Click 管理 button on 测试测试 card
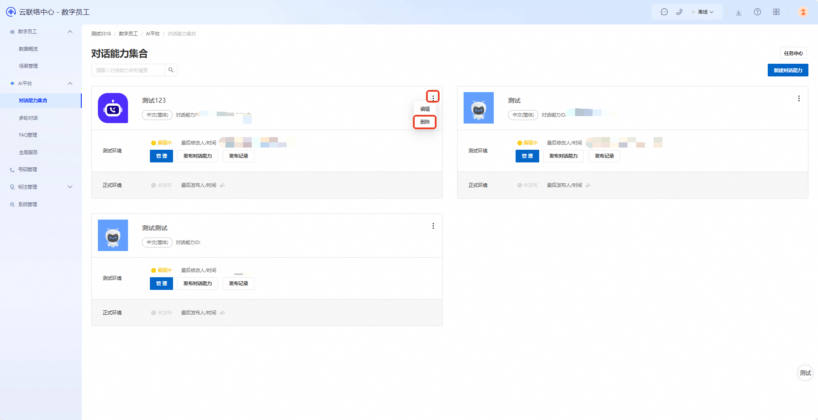 click(161, 283)
